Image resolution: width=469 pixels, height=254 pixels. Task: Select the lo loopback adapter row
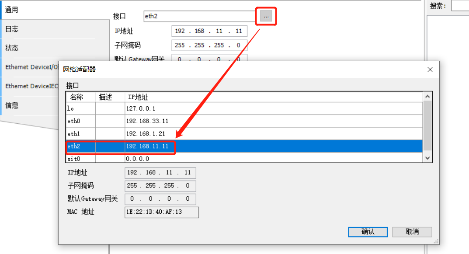tap(131, 108)
